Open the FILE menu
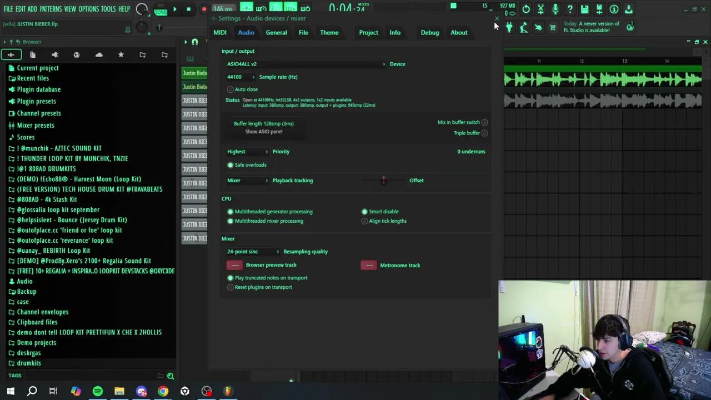711x400 pixels. pos(8,9)
